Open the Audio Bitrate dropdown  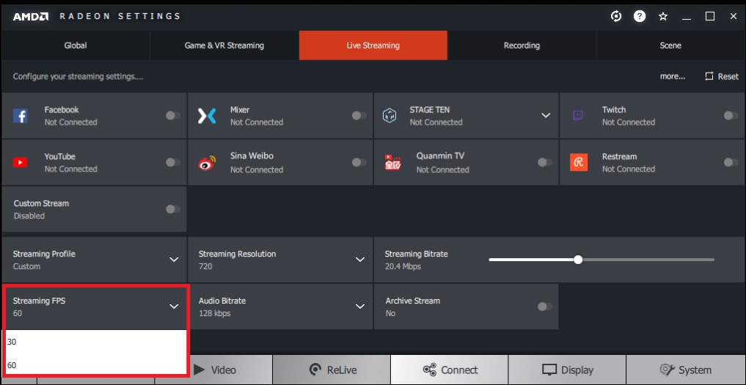[280, 307]
